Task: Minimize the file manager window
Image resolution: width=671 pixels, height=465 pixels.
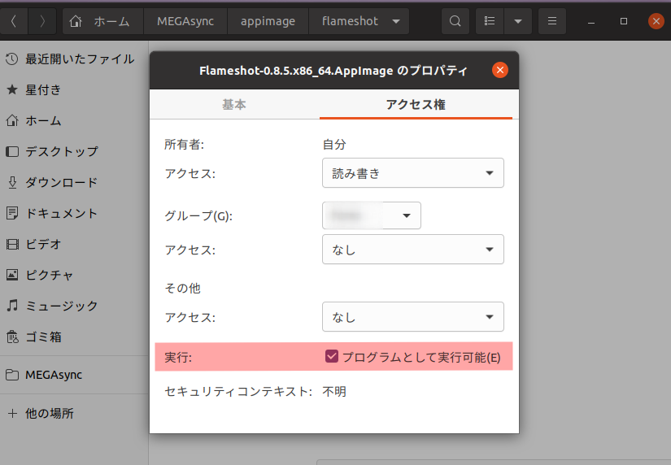Action: (591, 21)
